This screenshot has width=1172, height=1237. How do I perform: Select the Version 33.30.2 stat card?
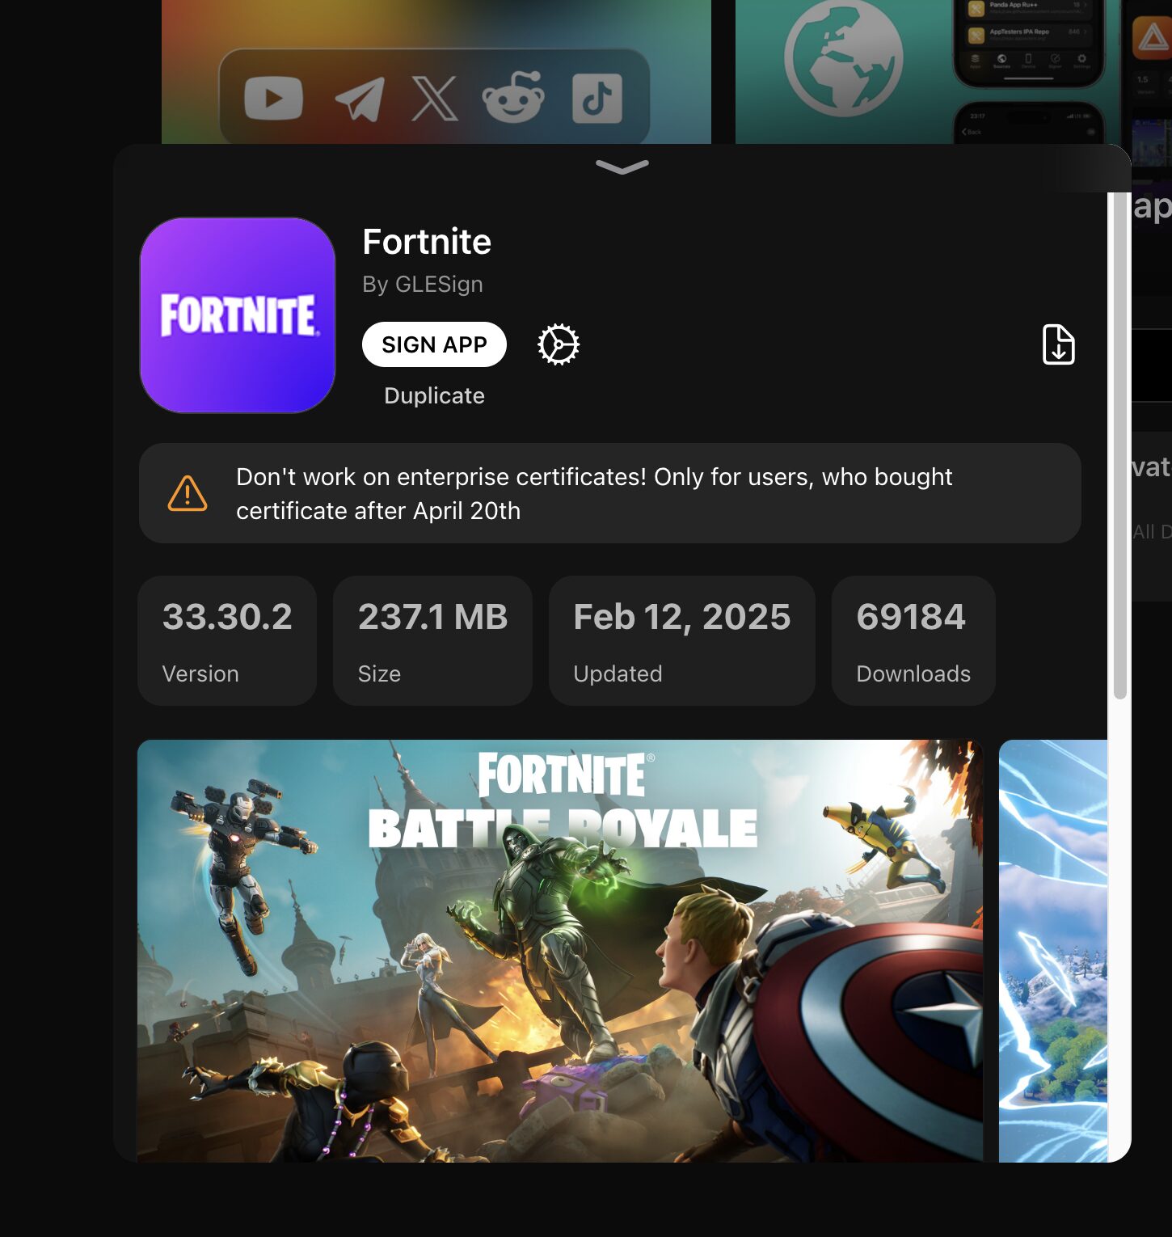[x=227, y=639]
